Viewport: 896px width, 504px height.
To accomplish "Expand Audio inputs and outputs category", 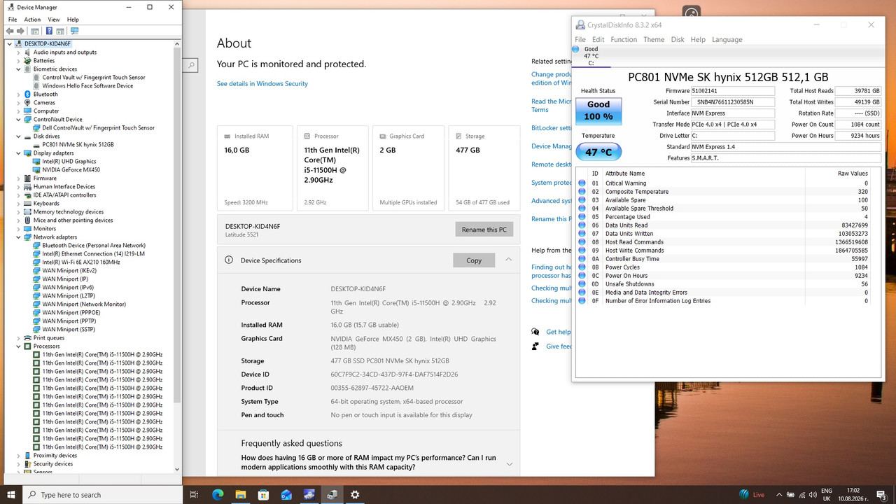I will coord(19,52).
